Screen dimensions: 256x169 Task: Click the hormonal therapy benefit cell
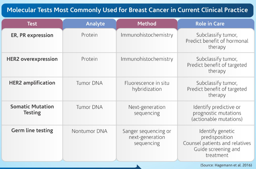(217, 41)
